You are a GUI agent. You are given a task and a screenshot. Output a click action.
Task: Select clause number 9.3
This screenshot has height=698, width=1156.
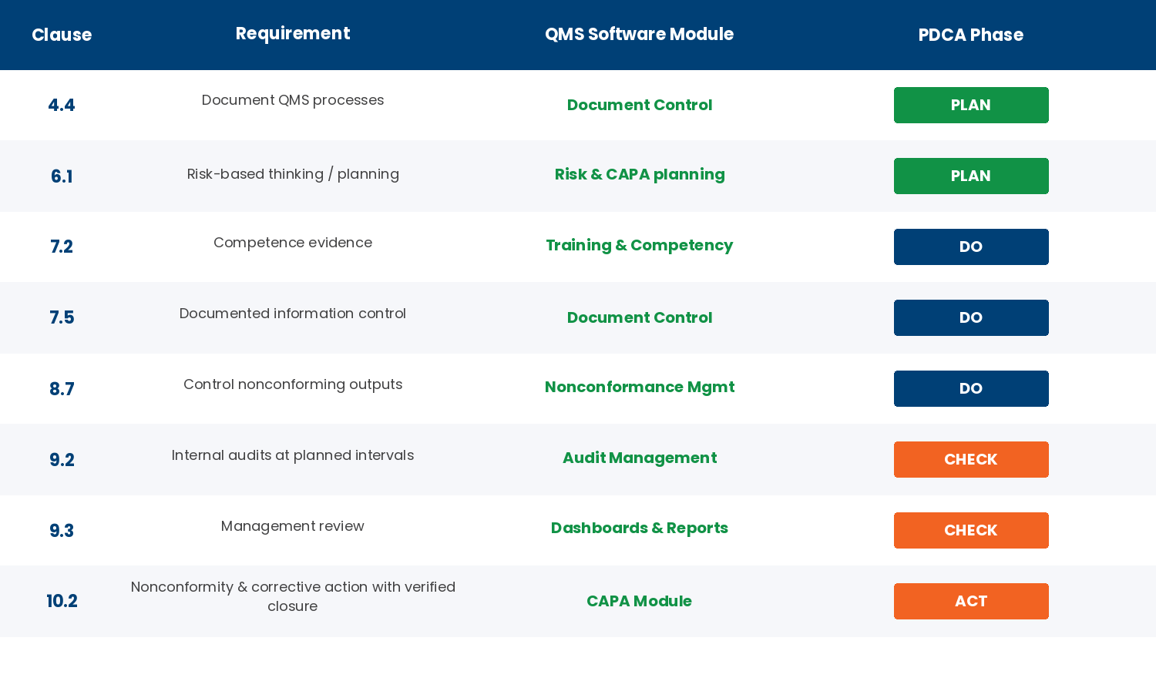[x=62, y=531]
